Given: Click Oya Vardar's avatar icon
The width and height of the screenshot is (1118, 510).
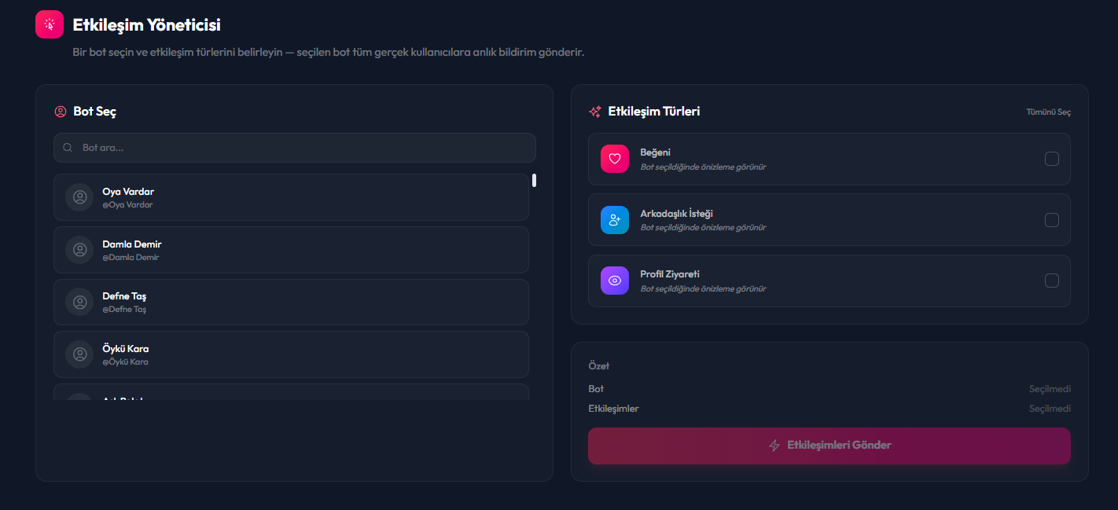Looking at the screenshot, I should [x=79, y=197].
